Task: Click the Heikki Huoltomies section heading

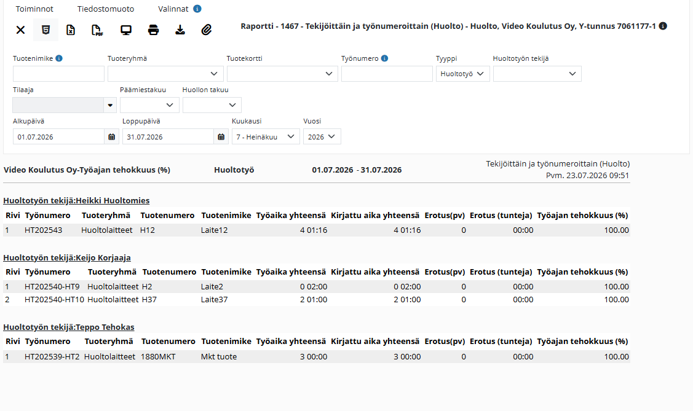Action: point(76,200)
